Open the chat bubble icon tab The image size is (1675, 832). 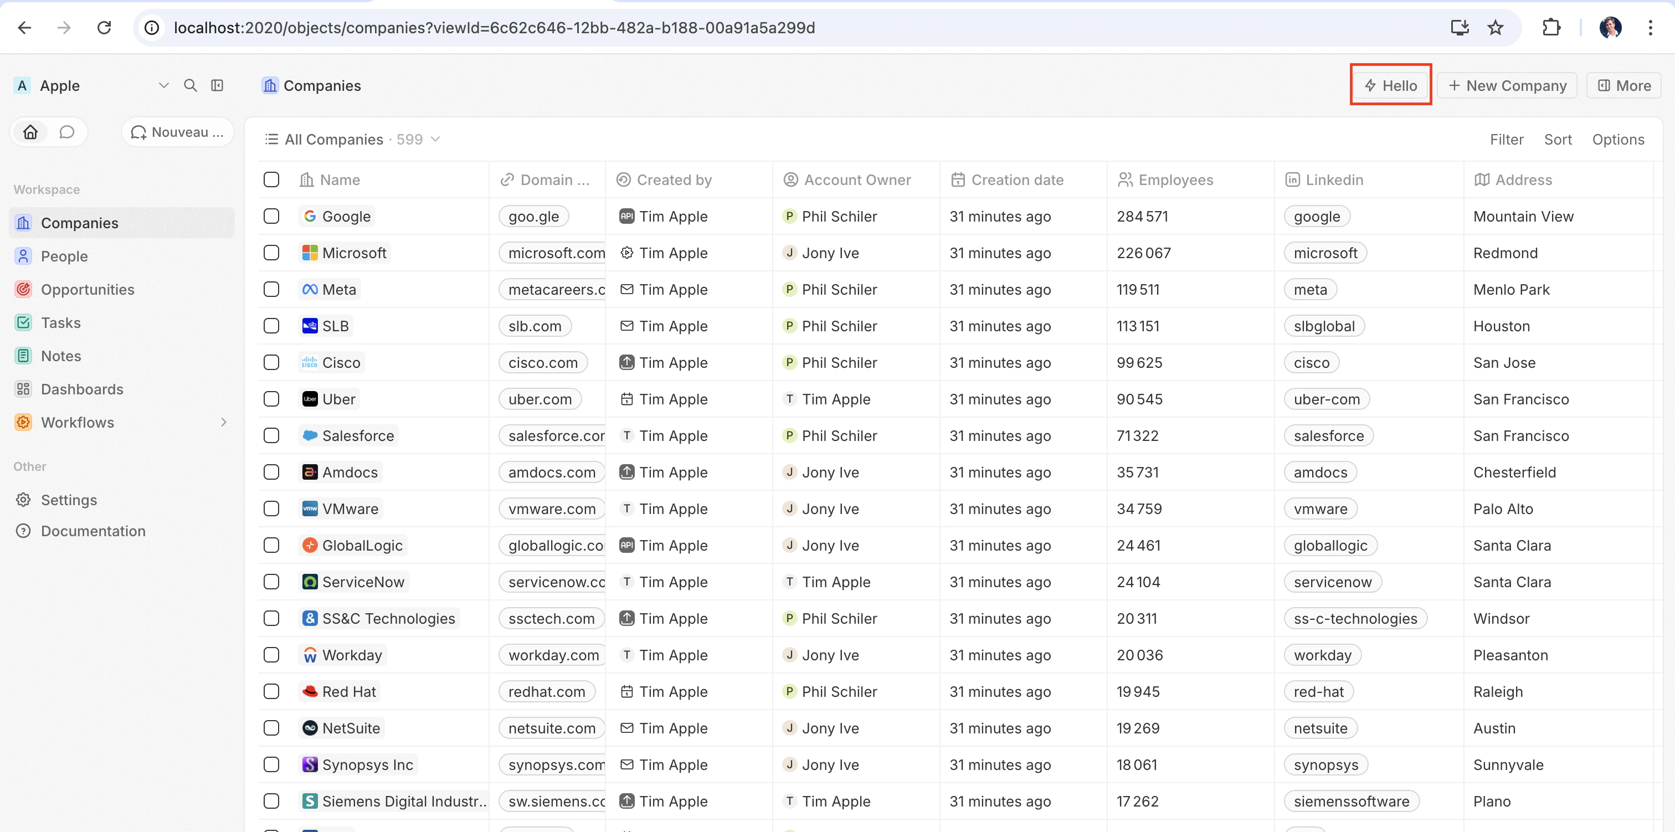66,132
